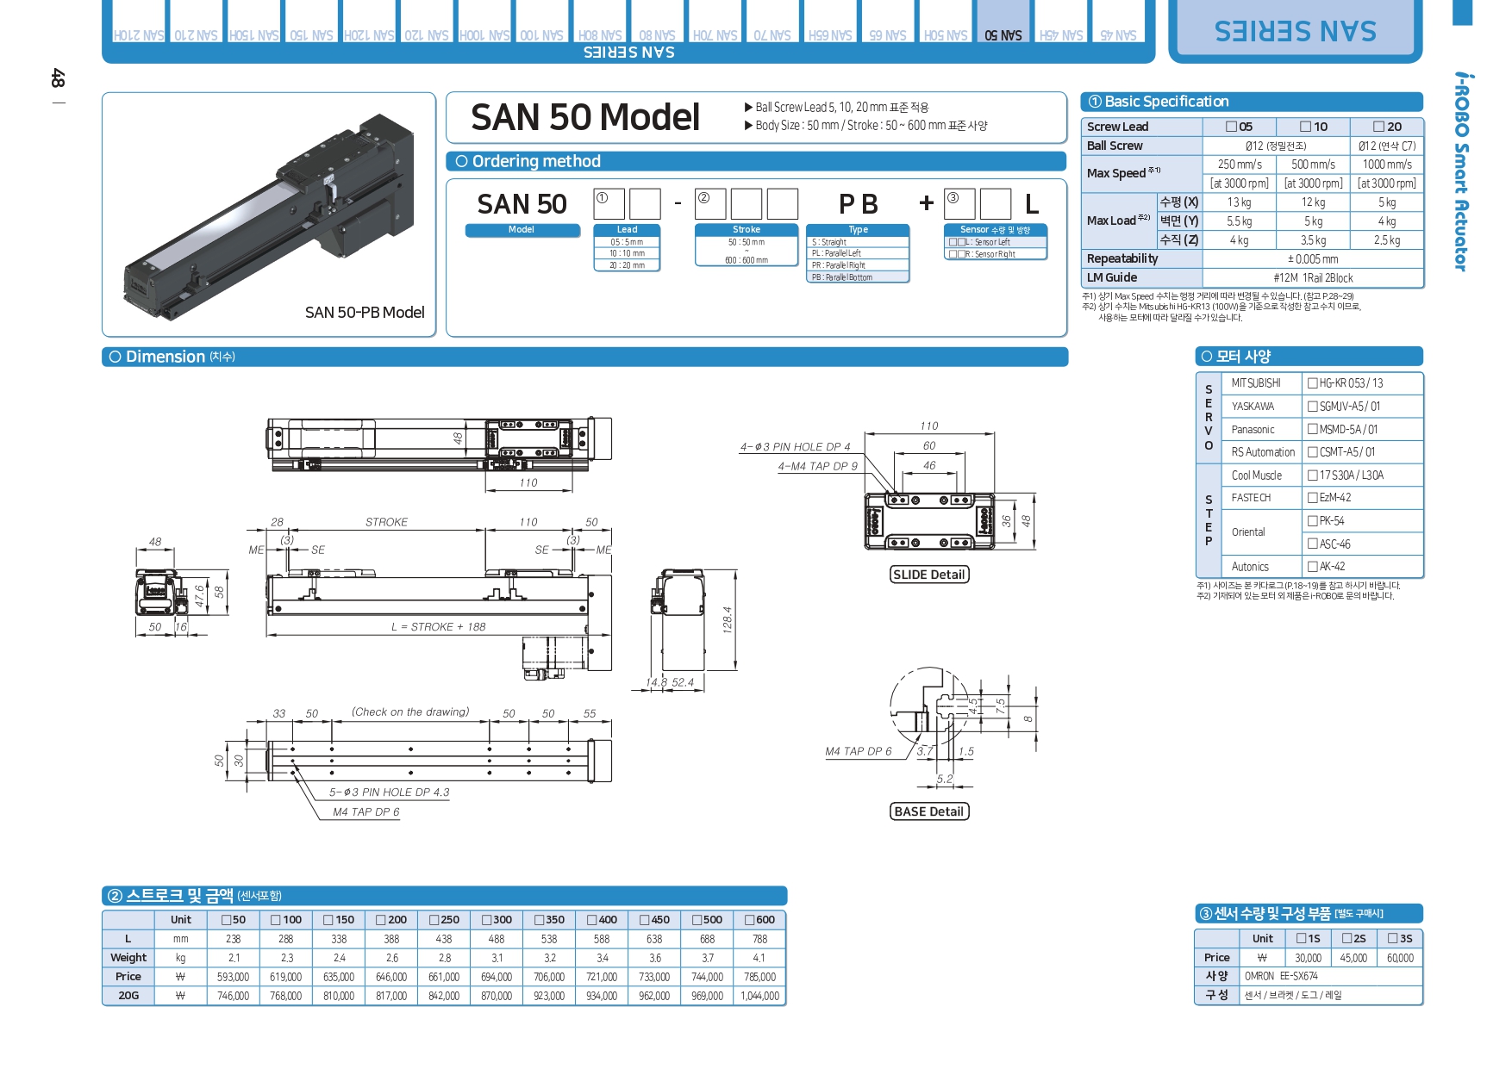Select the AK-42 Autonics checkbox
The height and width of the screenshot is (1069, 1512).
point(1312,567)
